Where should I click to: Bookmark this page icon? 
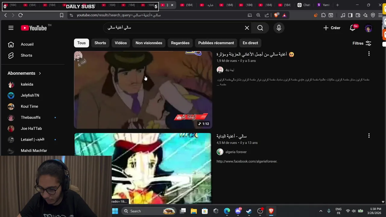coord(62,15)
